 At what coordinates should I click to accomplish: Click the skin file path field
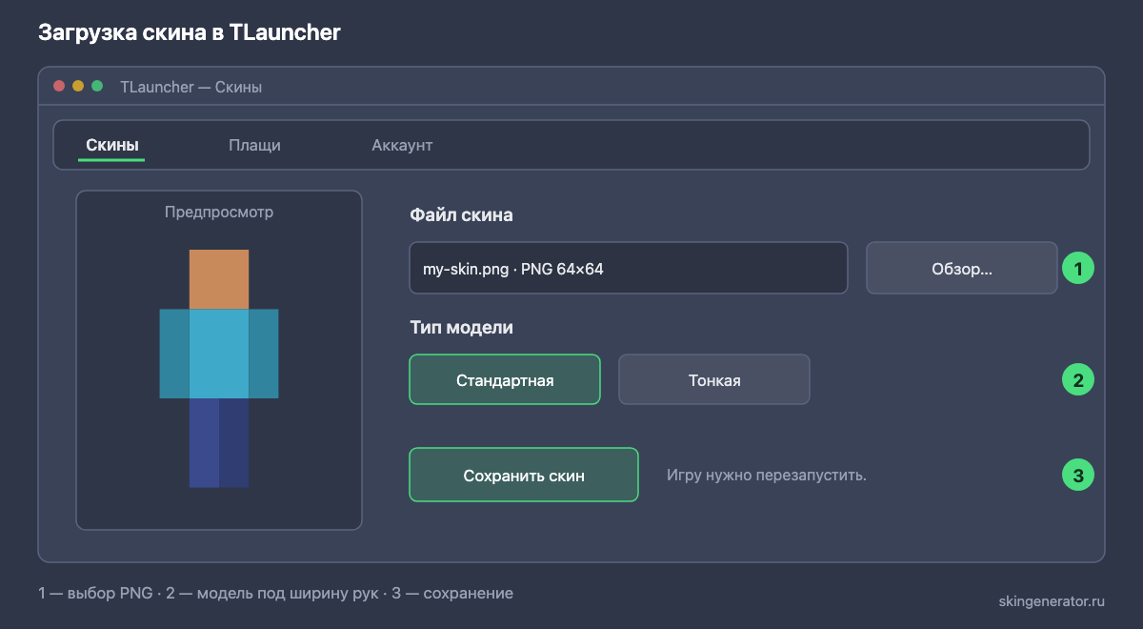click(629, 269)
